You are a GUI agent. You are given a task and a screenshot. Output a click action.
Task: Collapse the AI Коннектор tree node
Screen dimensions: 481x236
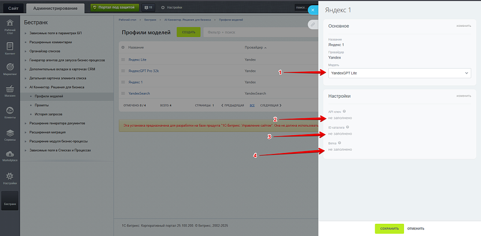pyautogui.click(x=25, y=87)
